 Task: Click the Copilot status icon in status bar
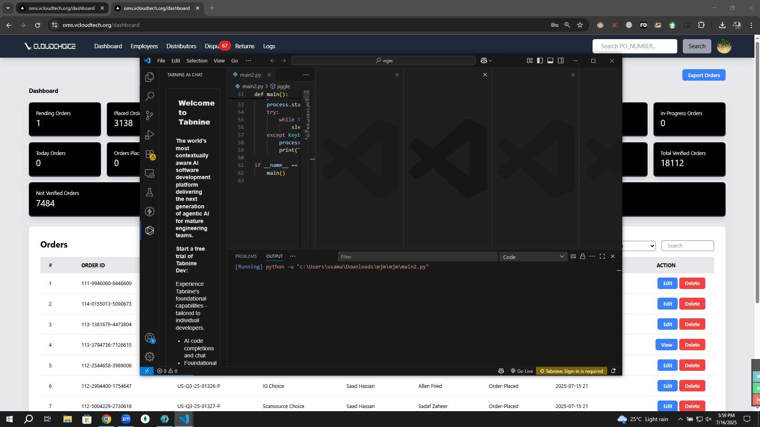click(501, 371)
